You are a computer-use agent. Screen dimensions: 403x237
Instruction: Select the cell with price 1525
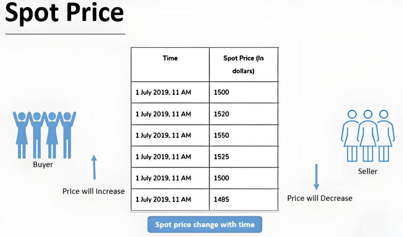point(243,157)
